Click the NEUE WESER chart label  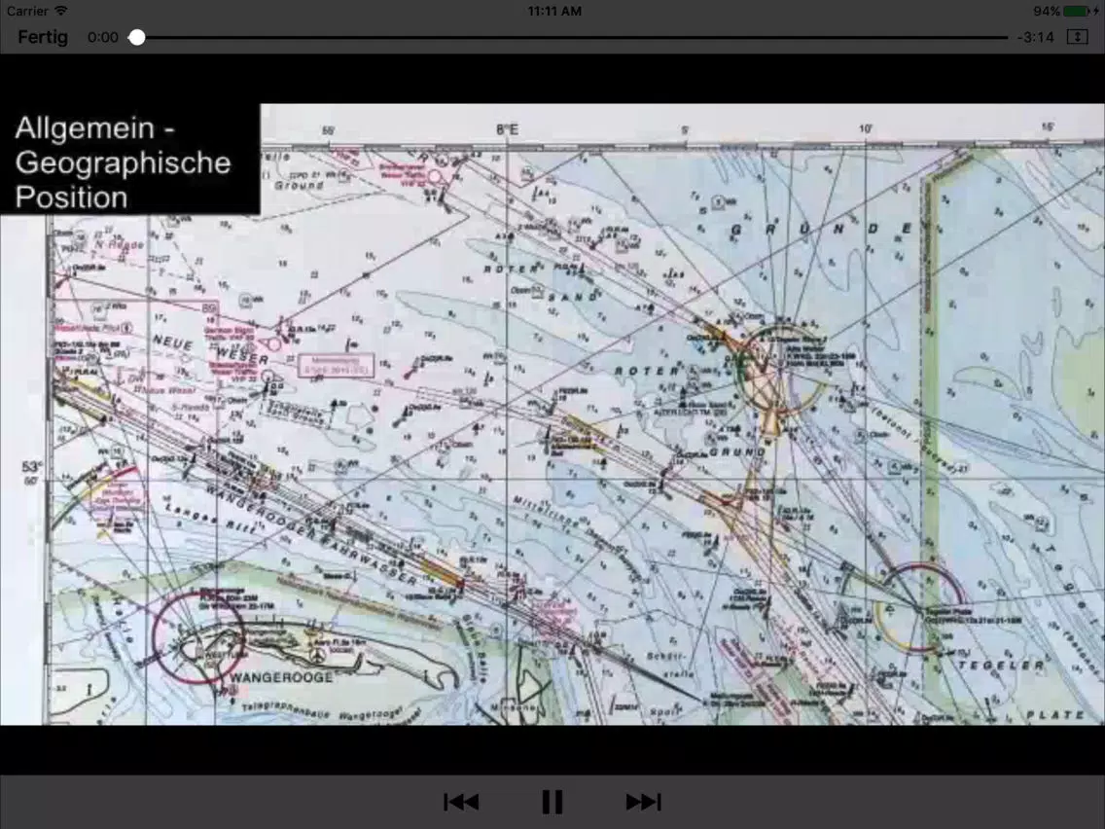coord(211,349)
